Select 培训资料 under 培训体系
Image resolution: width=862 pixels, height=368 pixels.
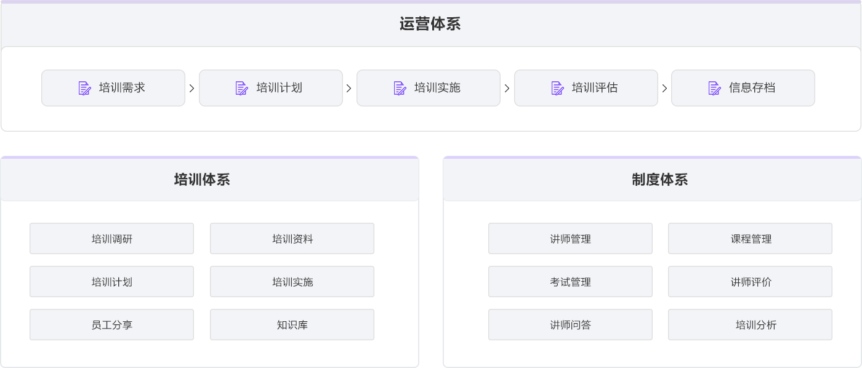[292, 239]
